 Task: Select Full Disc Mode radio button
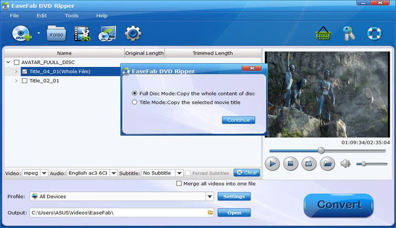pyautogui.click(x=135, y=93)
